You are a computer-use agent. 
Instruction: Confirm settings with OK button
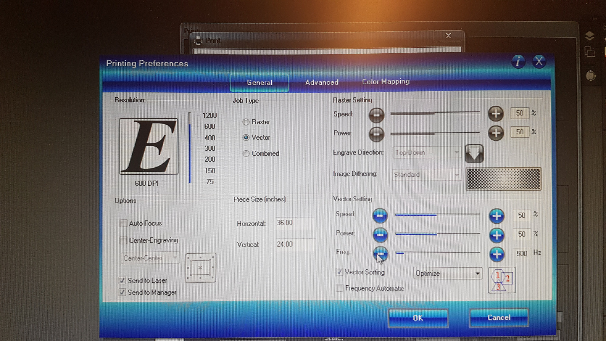point(418,318)
